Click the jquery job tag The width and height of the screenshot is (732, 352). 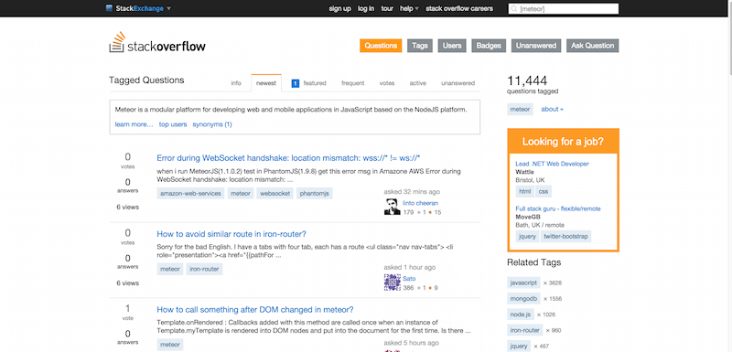click(x=527, y=237)
